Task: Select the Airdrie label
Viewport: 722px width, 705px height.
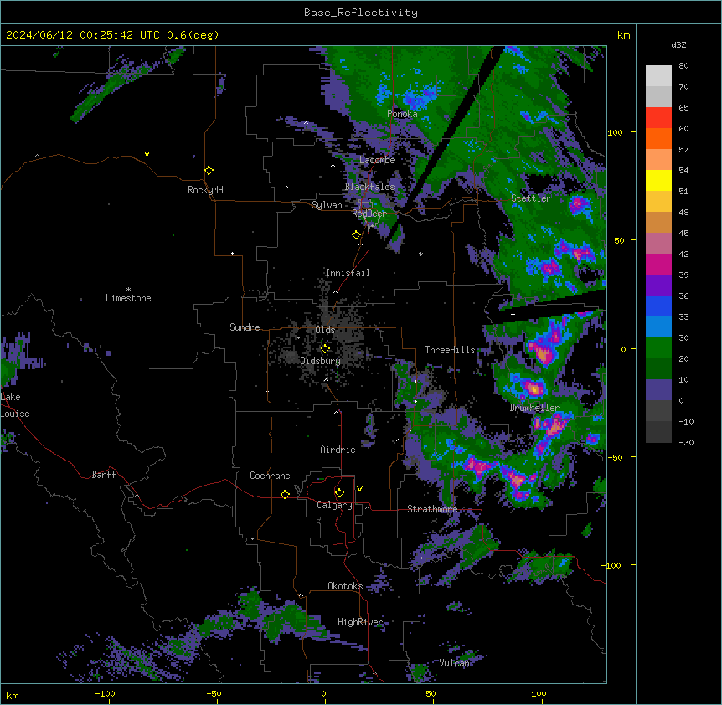Action: [338, 450]
